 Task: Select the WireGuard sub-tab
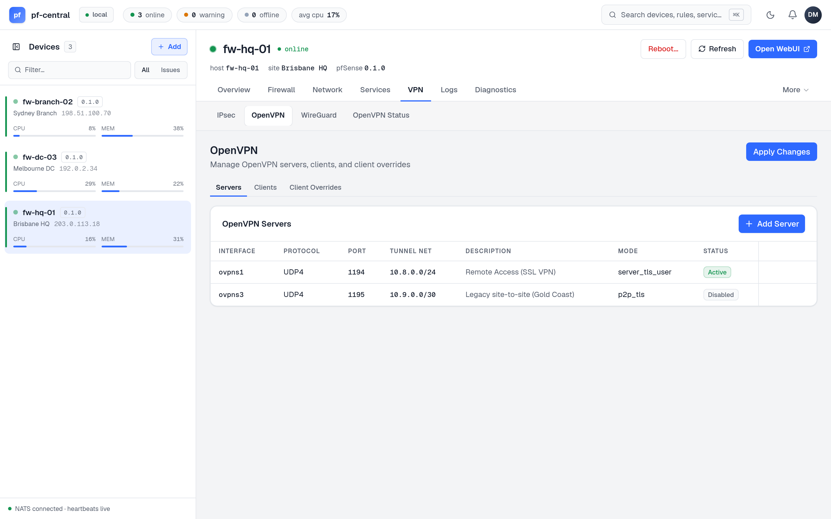coord(319,115)
